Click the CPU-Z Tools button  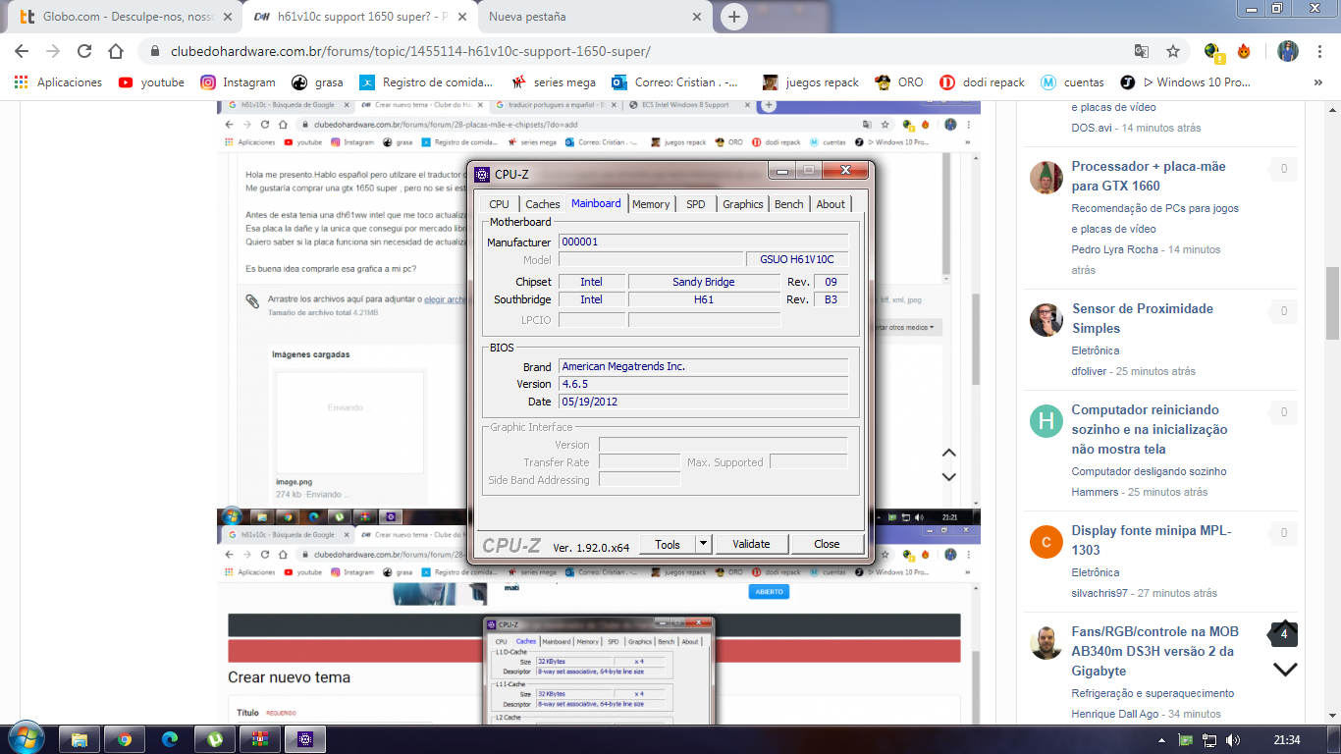(x=668, y=544)
